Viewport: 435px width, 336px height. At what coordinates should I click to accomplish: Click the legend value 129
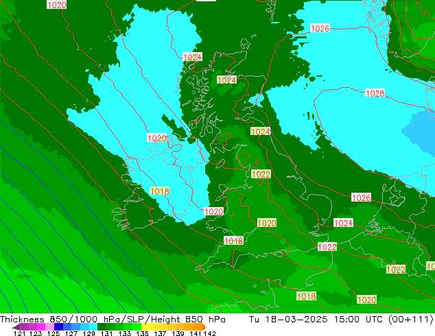89,333
